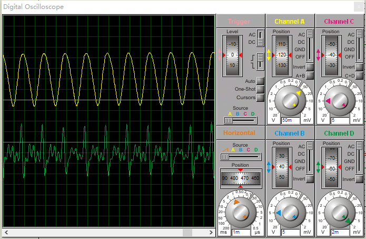Click the ramp icon in Horizontal Source

pos(225,150)
